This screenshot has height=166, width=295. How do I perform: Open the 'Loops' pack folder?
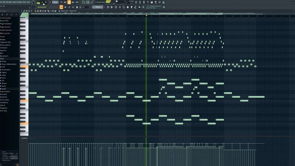pyautogui.click(x=4, y=75)
